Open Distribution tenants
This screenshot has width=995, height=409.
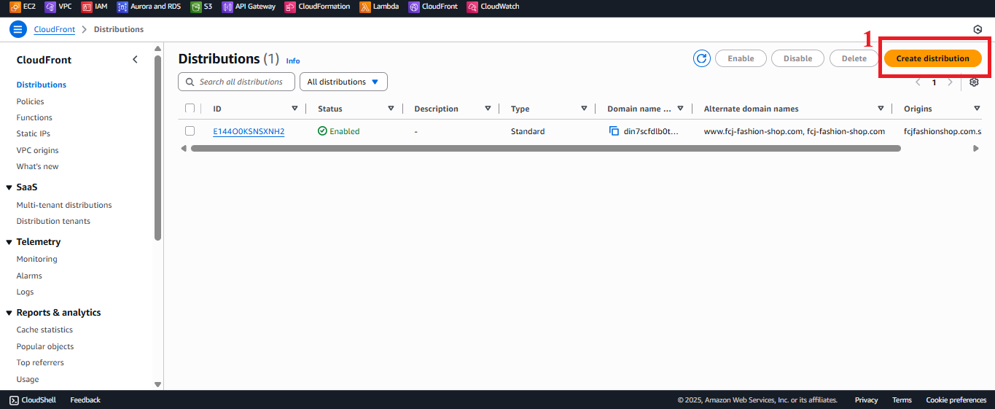(53, 221)
